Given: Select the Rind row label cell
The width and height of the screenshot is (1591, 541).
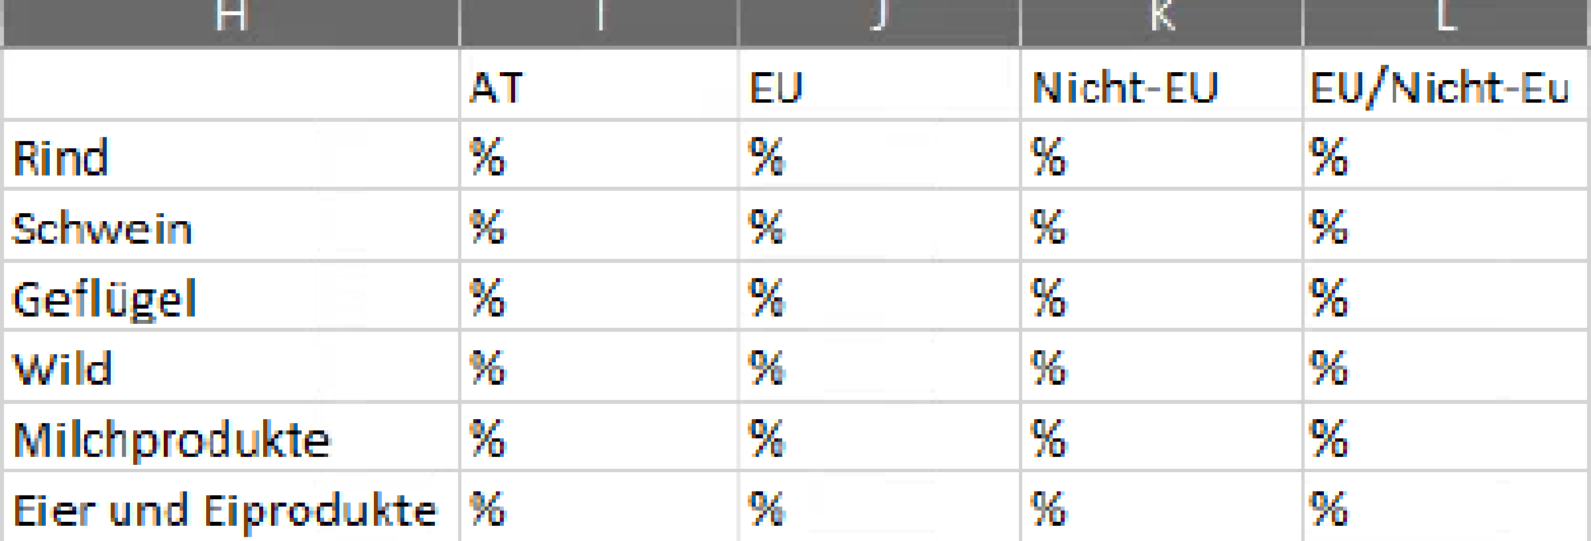Looking at the screenshot, I should click(x=231, y=156).
